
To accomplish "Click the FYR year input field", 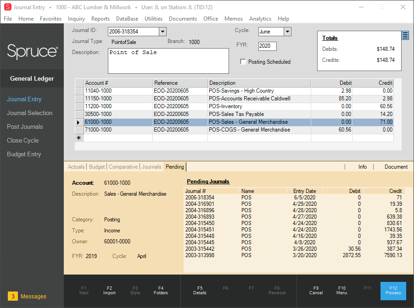I will [x=267, y=46].
